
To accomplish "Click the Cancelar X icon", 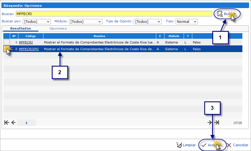I will point(229,145).
